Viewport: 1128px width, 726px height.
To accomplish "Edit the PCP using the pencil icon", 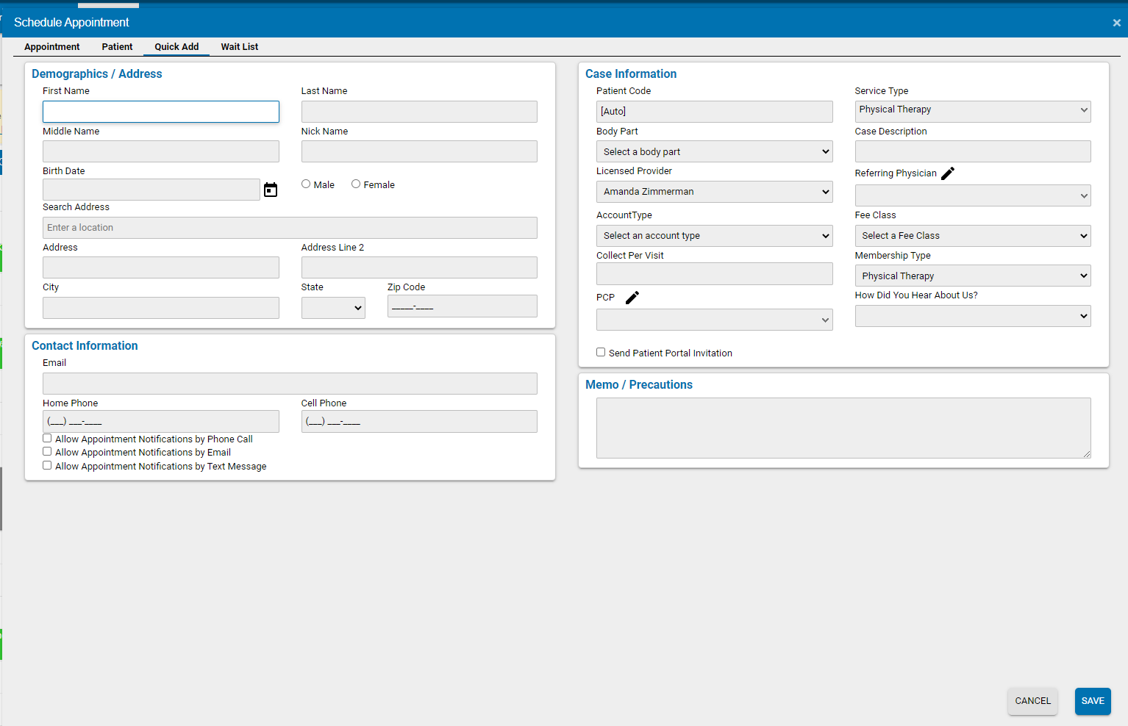I will [x=632, y=298].
